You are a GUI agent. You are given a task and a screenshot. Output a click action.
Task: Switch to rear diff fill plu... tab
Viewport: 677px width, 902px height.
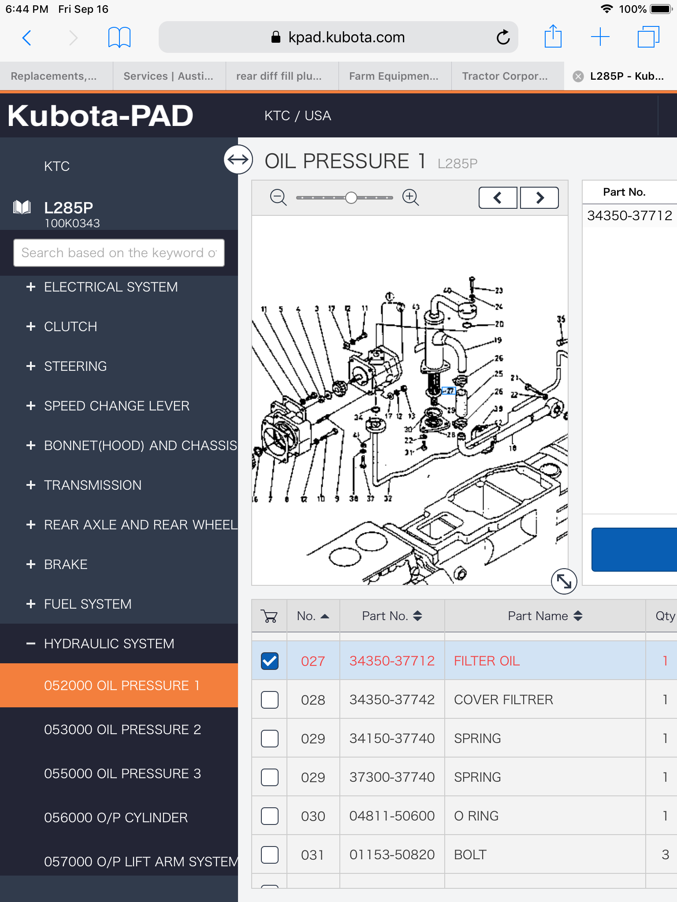282,76
